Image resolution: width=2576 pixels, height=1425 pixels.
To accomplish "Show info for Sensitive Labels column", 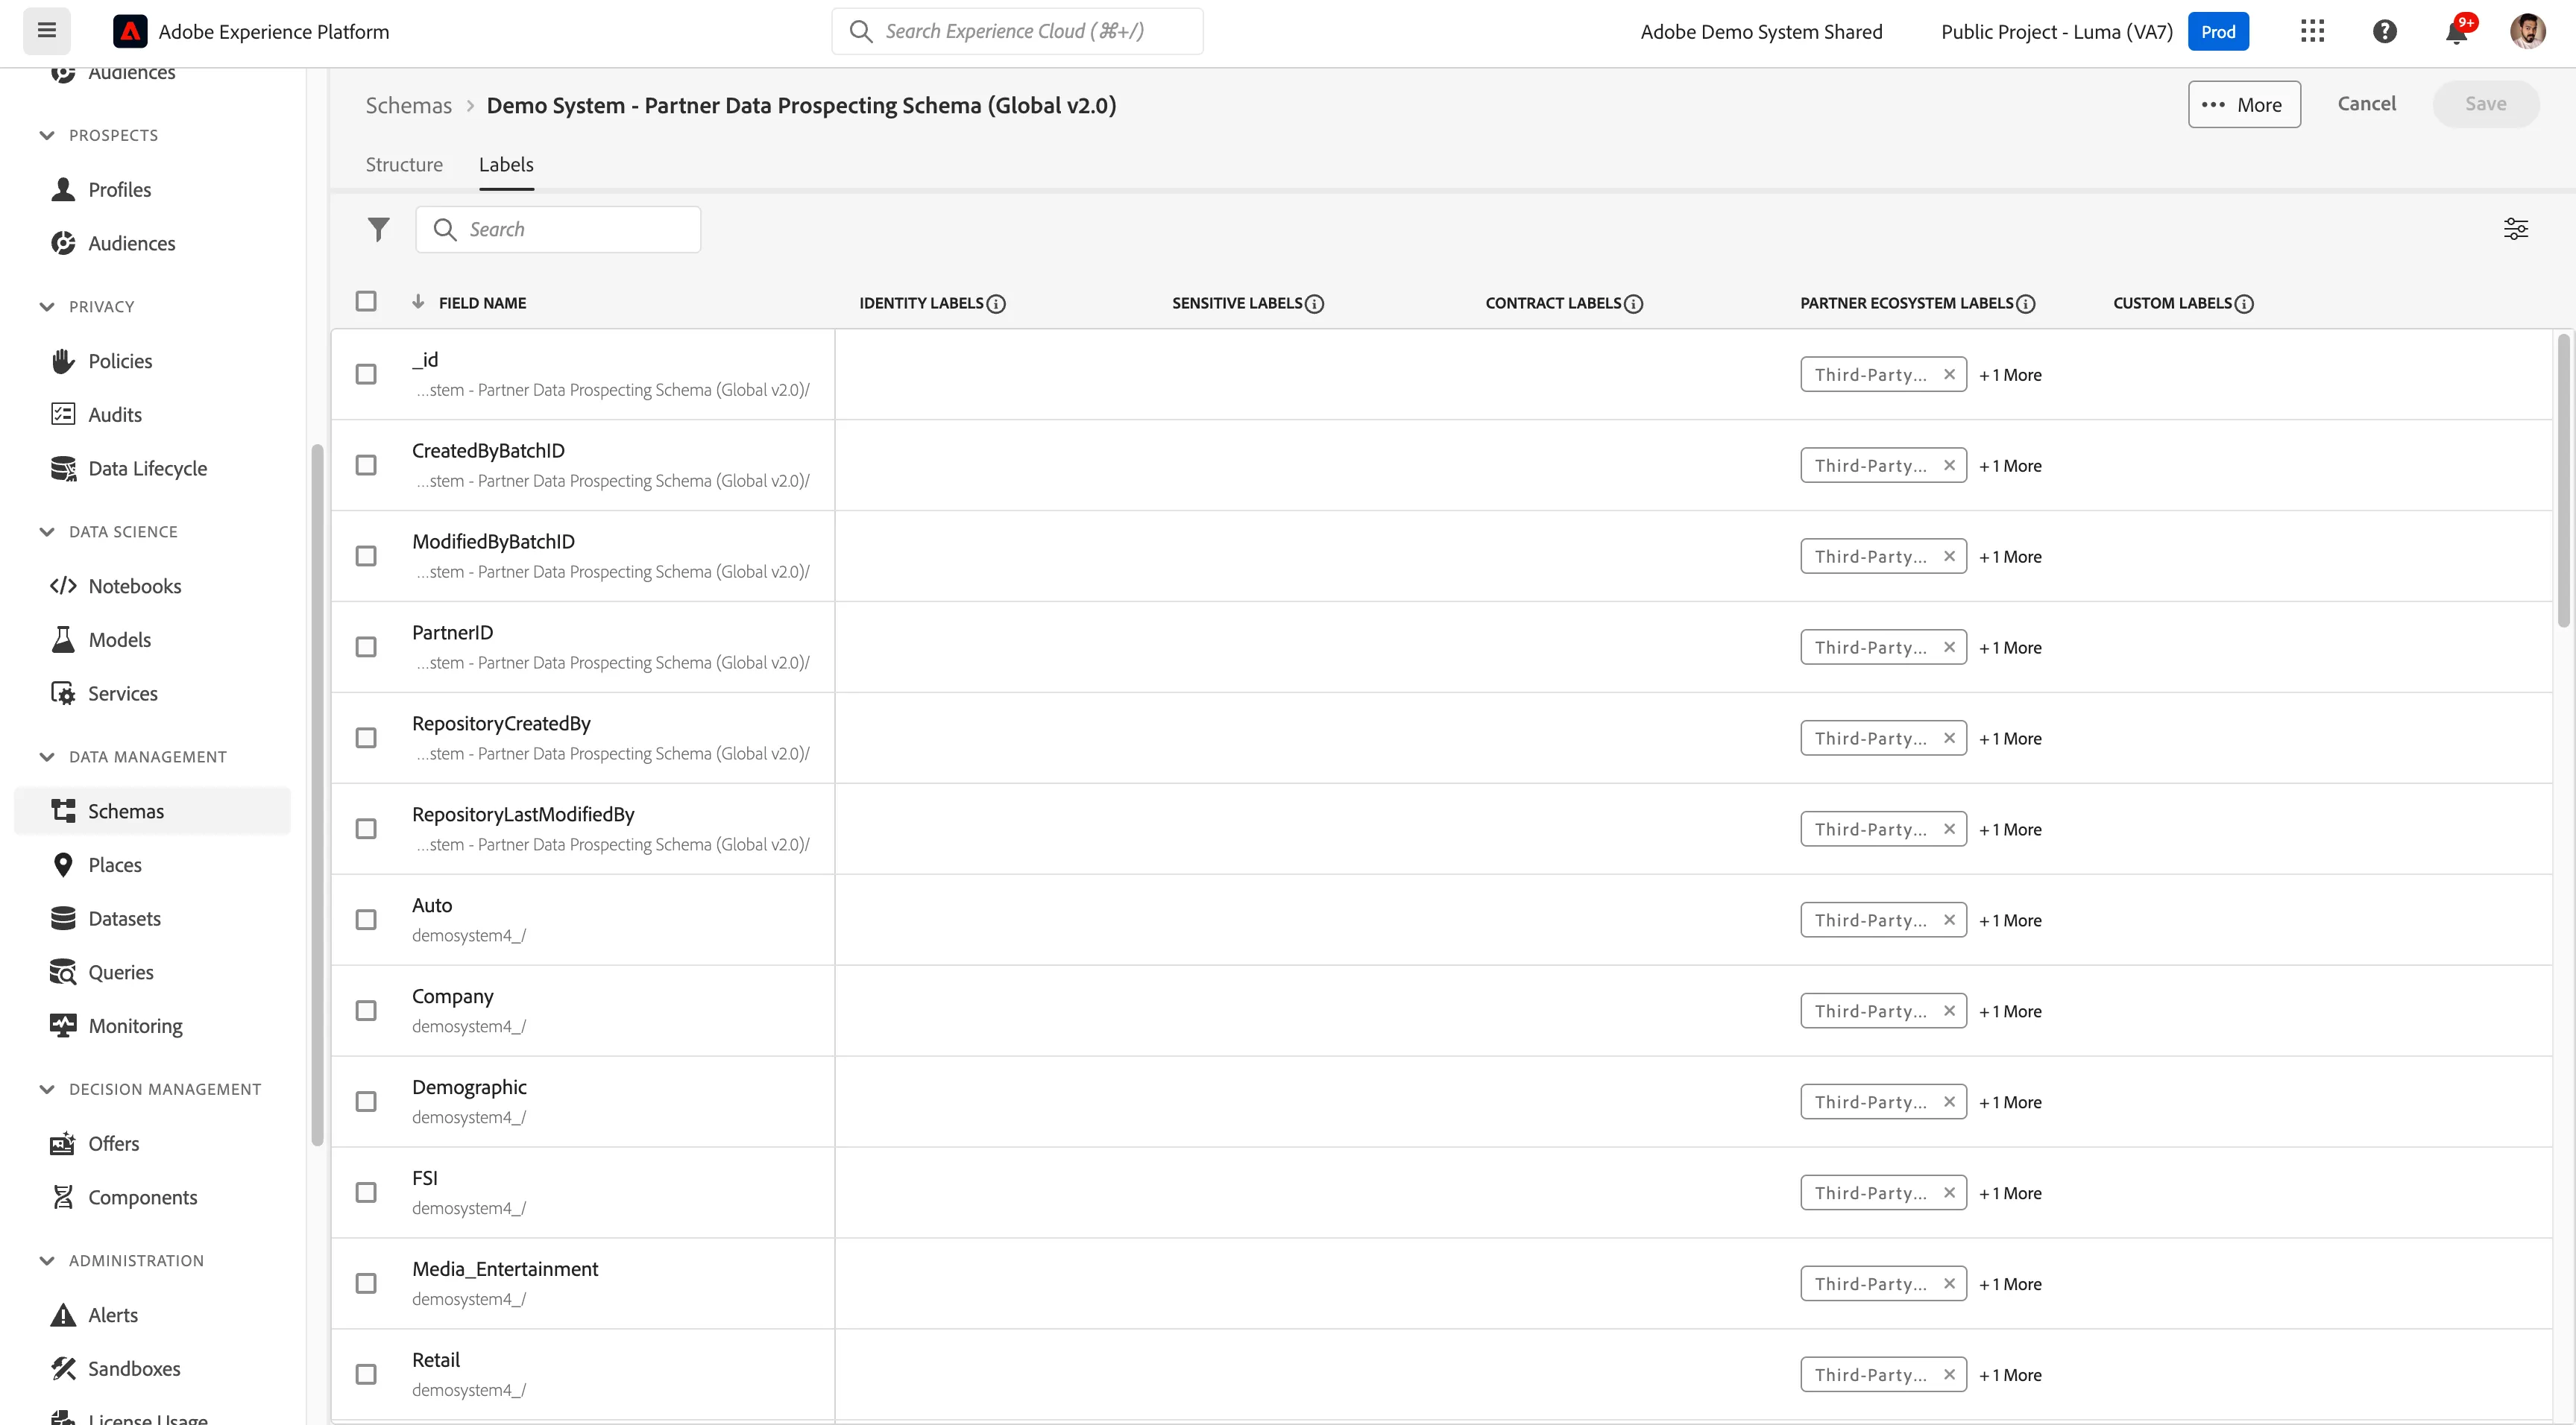I will 1315,304.
